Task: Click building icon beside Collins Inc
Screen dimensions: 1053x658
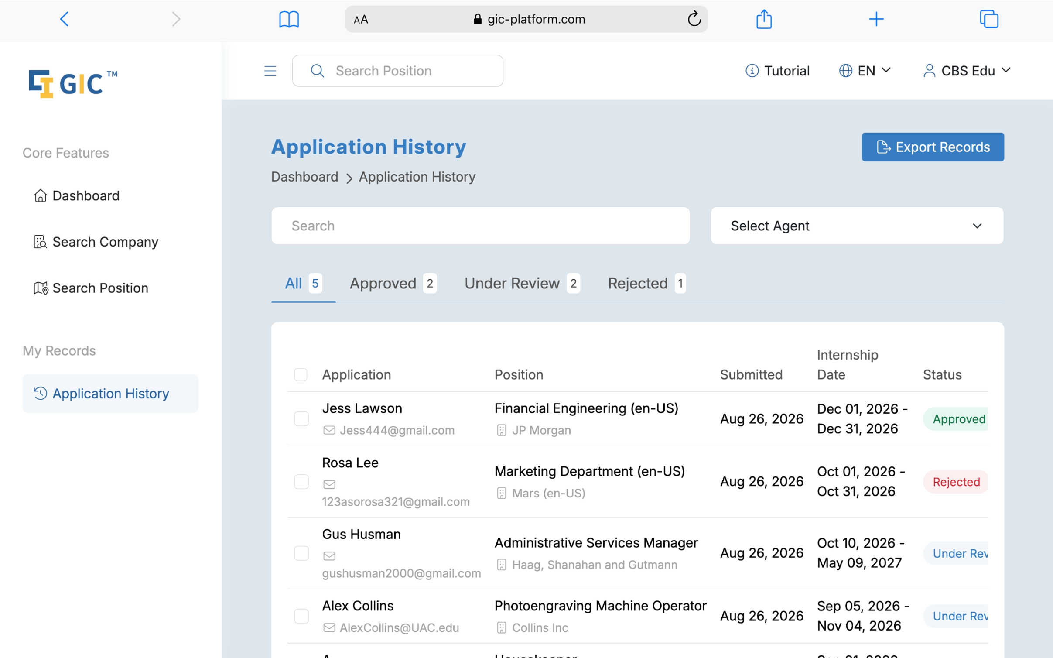Action: 501,627
